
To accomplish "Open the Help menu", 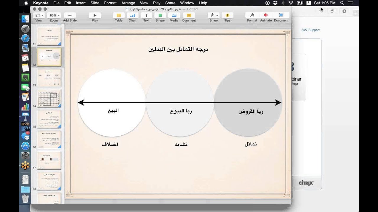I will pyautogui.click(x=203, y=3).
